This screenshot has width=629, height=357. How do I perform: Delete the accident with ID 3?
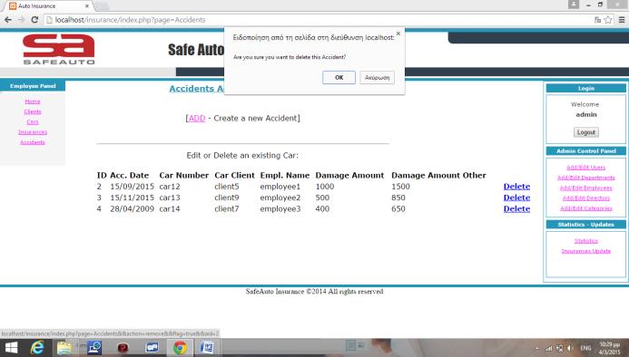tap(516, 198)
